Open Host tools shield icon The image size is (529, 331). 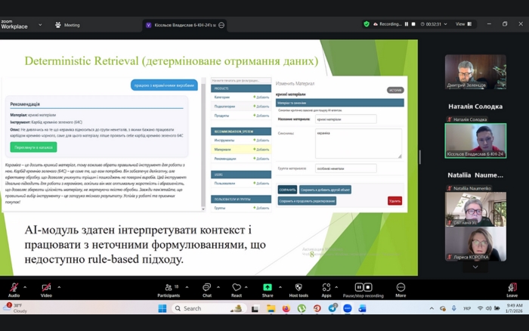click(x=299, y=287)
